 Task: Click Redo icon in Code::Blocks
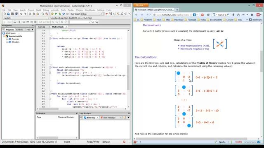click(25, 14)
